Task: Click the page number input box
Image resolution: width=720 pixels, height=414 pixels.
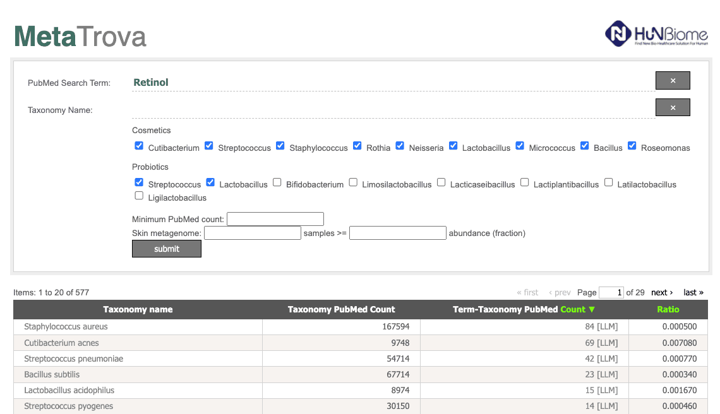Action: [611, 292]
